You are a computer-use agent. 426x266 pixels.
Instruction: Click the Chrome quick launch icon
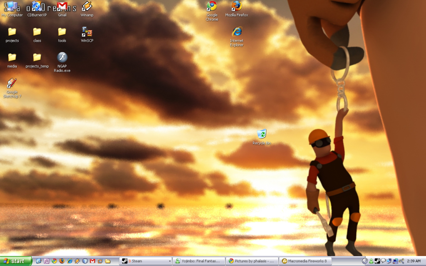[x=54, y=261]
